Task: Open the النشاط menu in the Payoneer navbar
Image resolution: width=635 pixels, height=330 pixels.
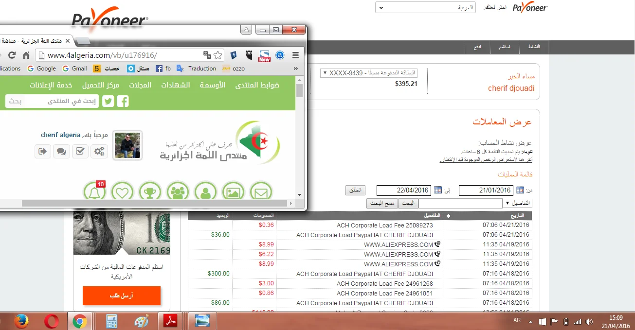Action: pyautogui.click(x=534, y=47)
